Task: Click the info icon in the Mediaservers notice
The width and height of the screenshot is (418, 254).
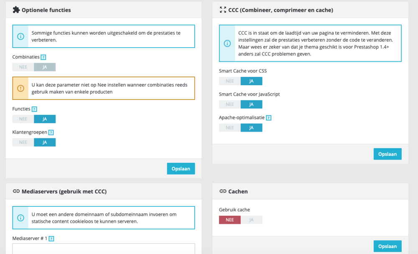Action: [x=20, y=218]
